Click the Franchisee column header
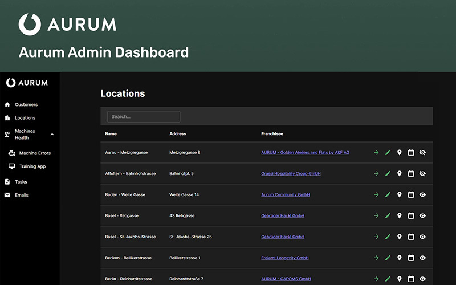The width and height of the screenshot is (456, 285). click(x=272, y=134)
